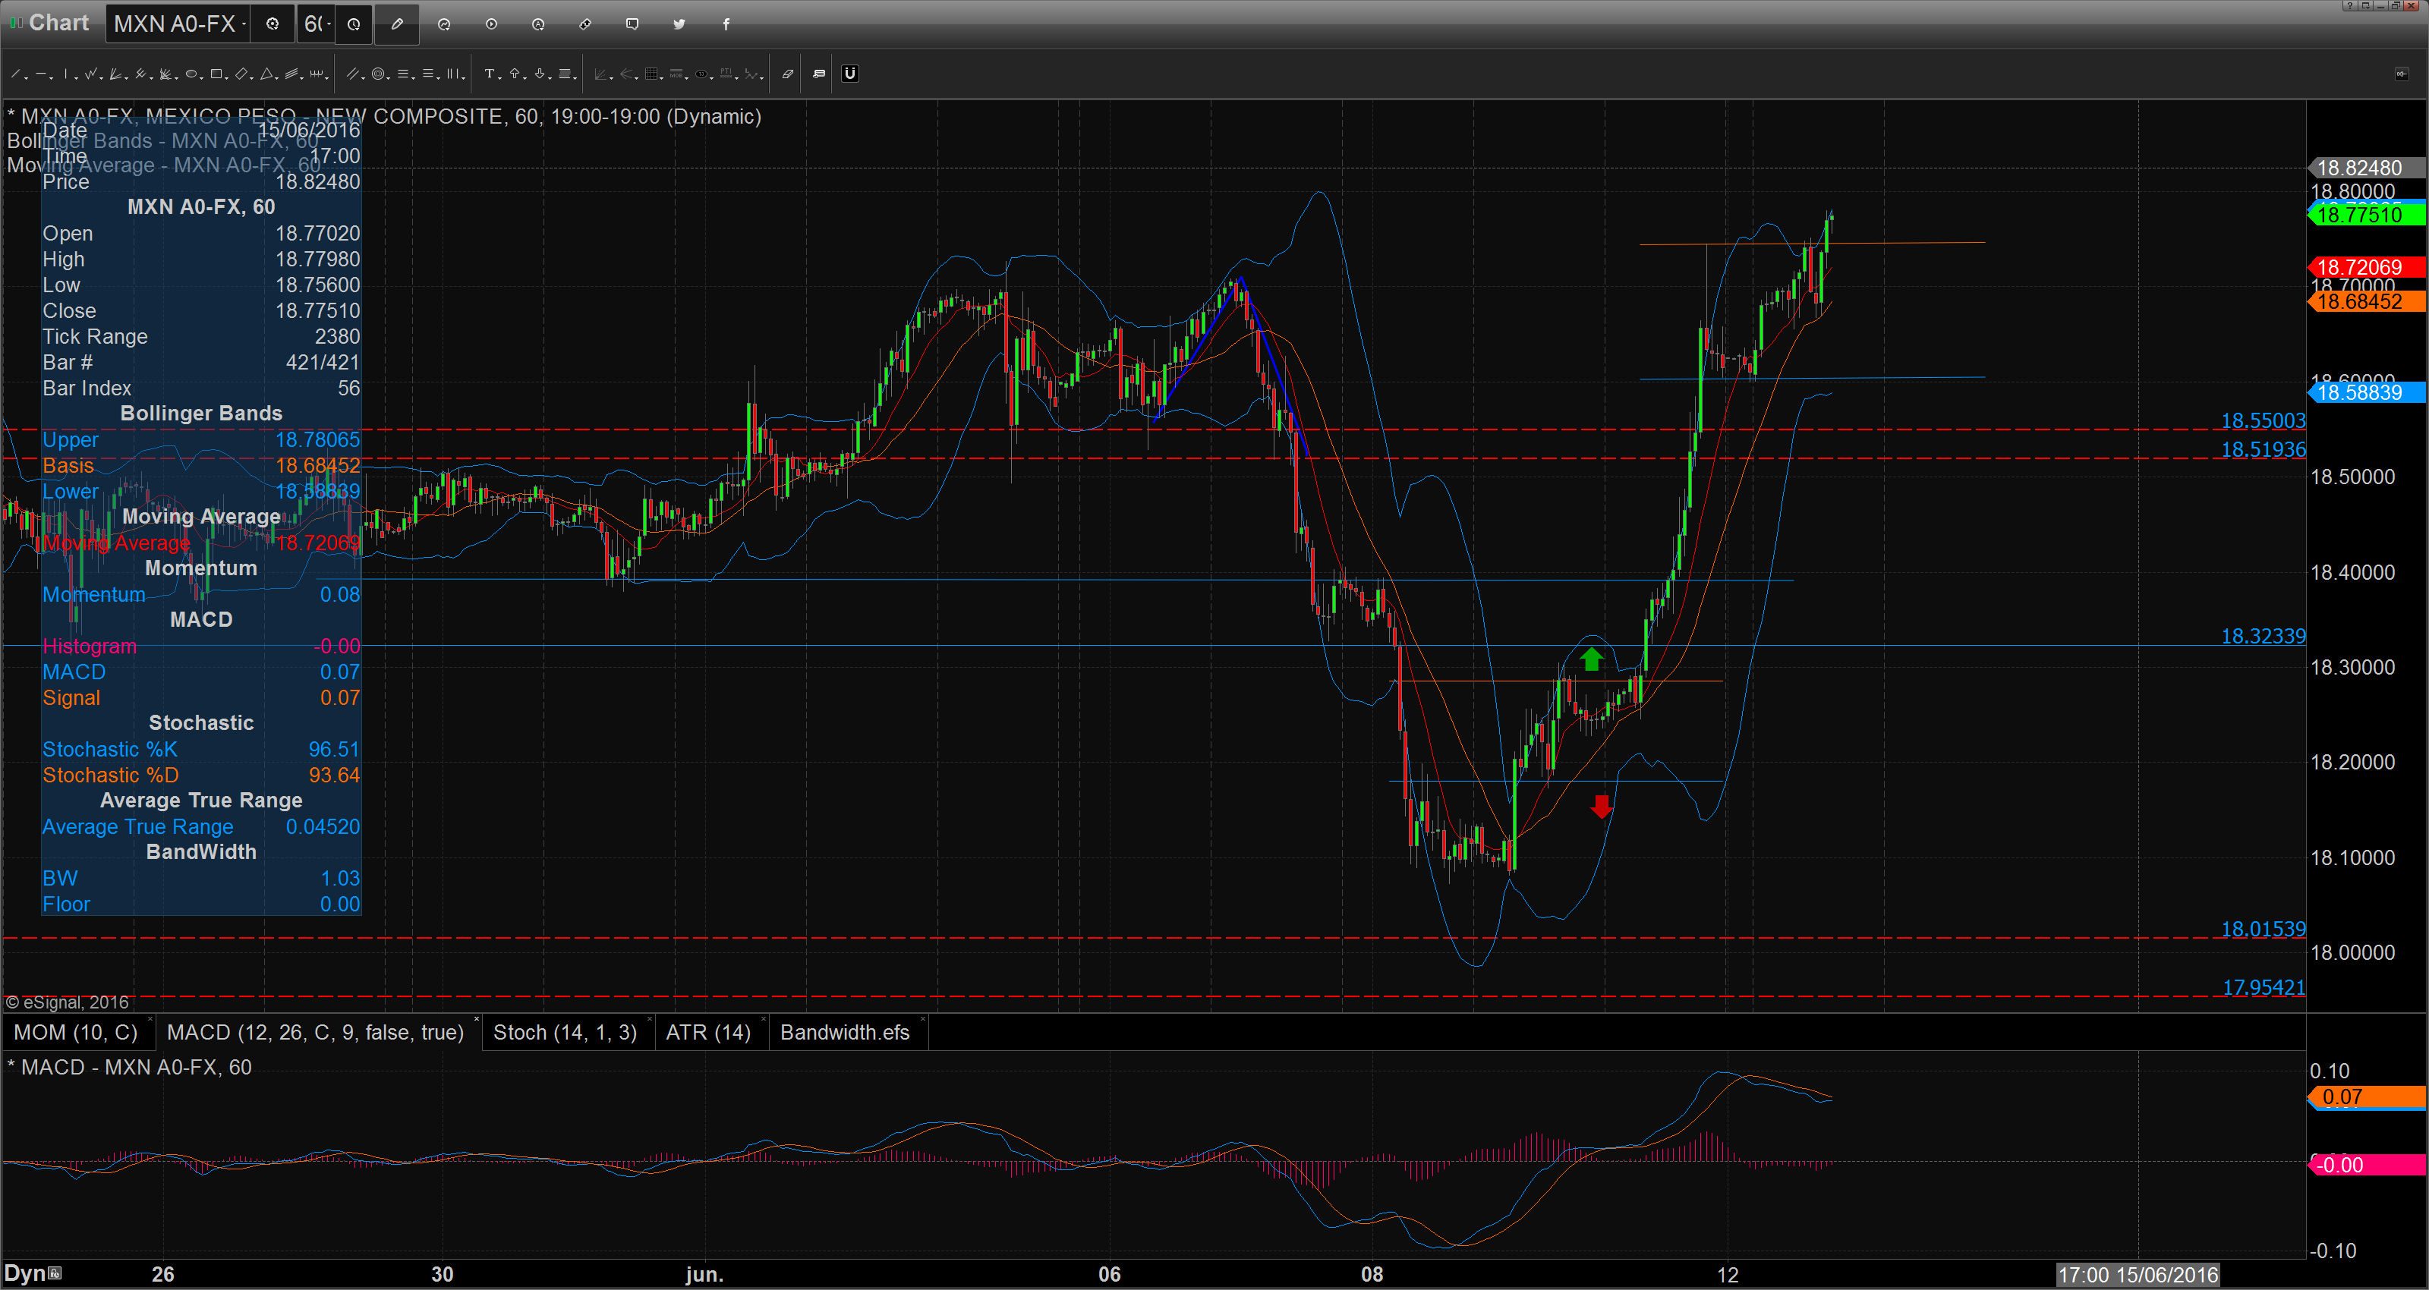Screen dimensions: 2429x1290
Task: Select the horizontal line drawing tool
Action: [x=40, y=74]
